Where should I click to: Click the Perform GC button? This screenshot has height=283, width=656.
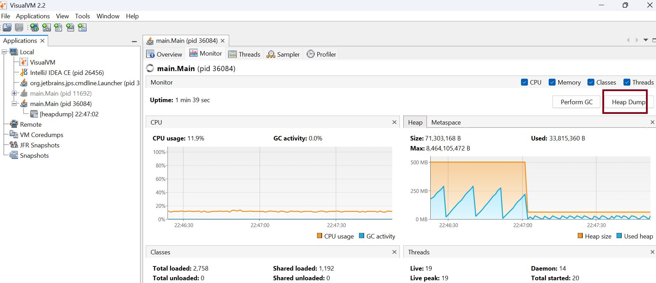(576, 102)
